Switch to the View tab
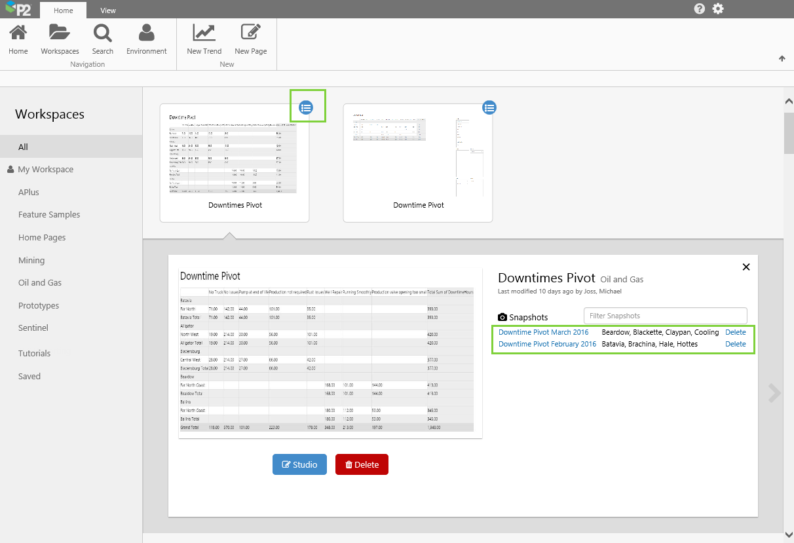Viewport: 794px width, 543px height. click(x=108, y=10)
